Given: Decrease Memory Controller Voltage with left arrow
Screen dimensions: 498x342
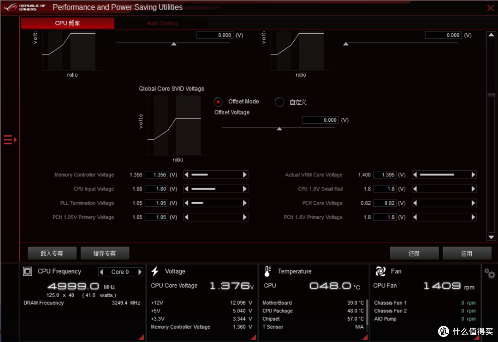Looking at the screenshot, I should click(187, 174).
